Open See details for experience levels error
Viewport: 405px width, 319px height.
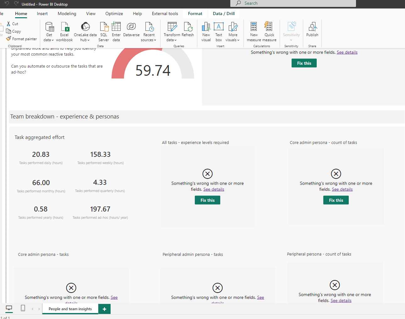[213, 189]
